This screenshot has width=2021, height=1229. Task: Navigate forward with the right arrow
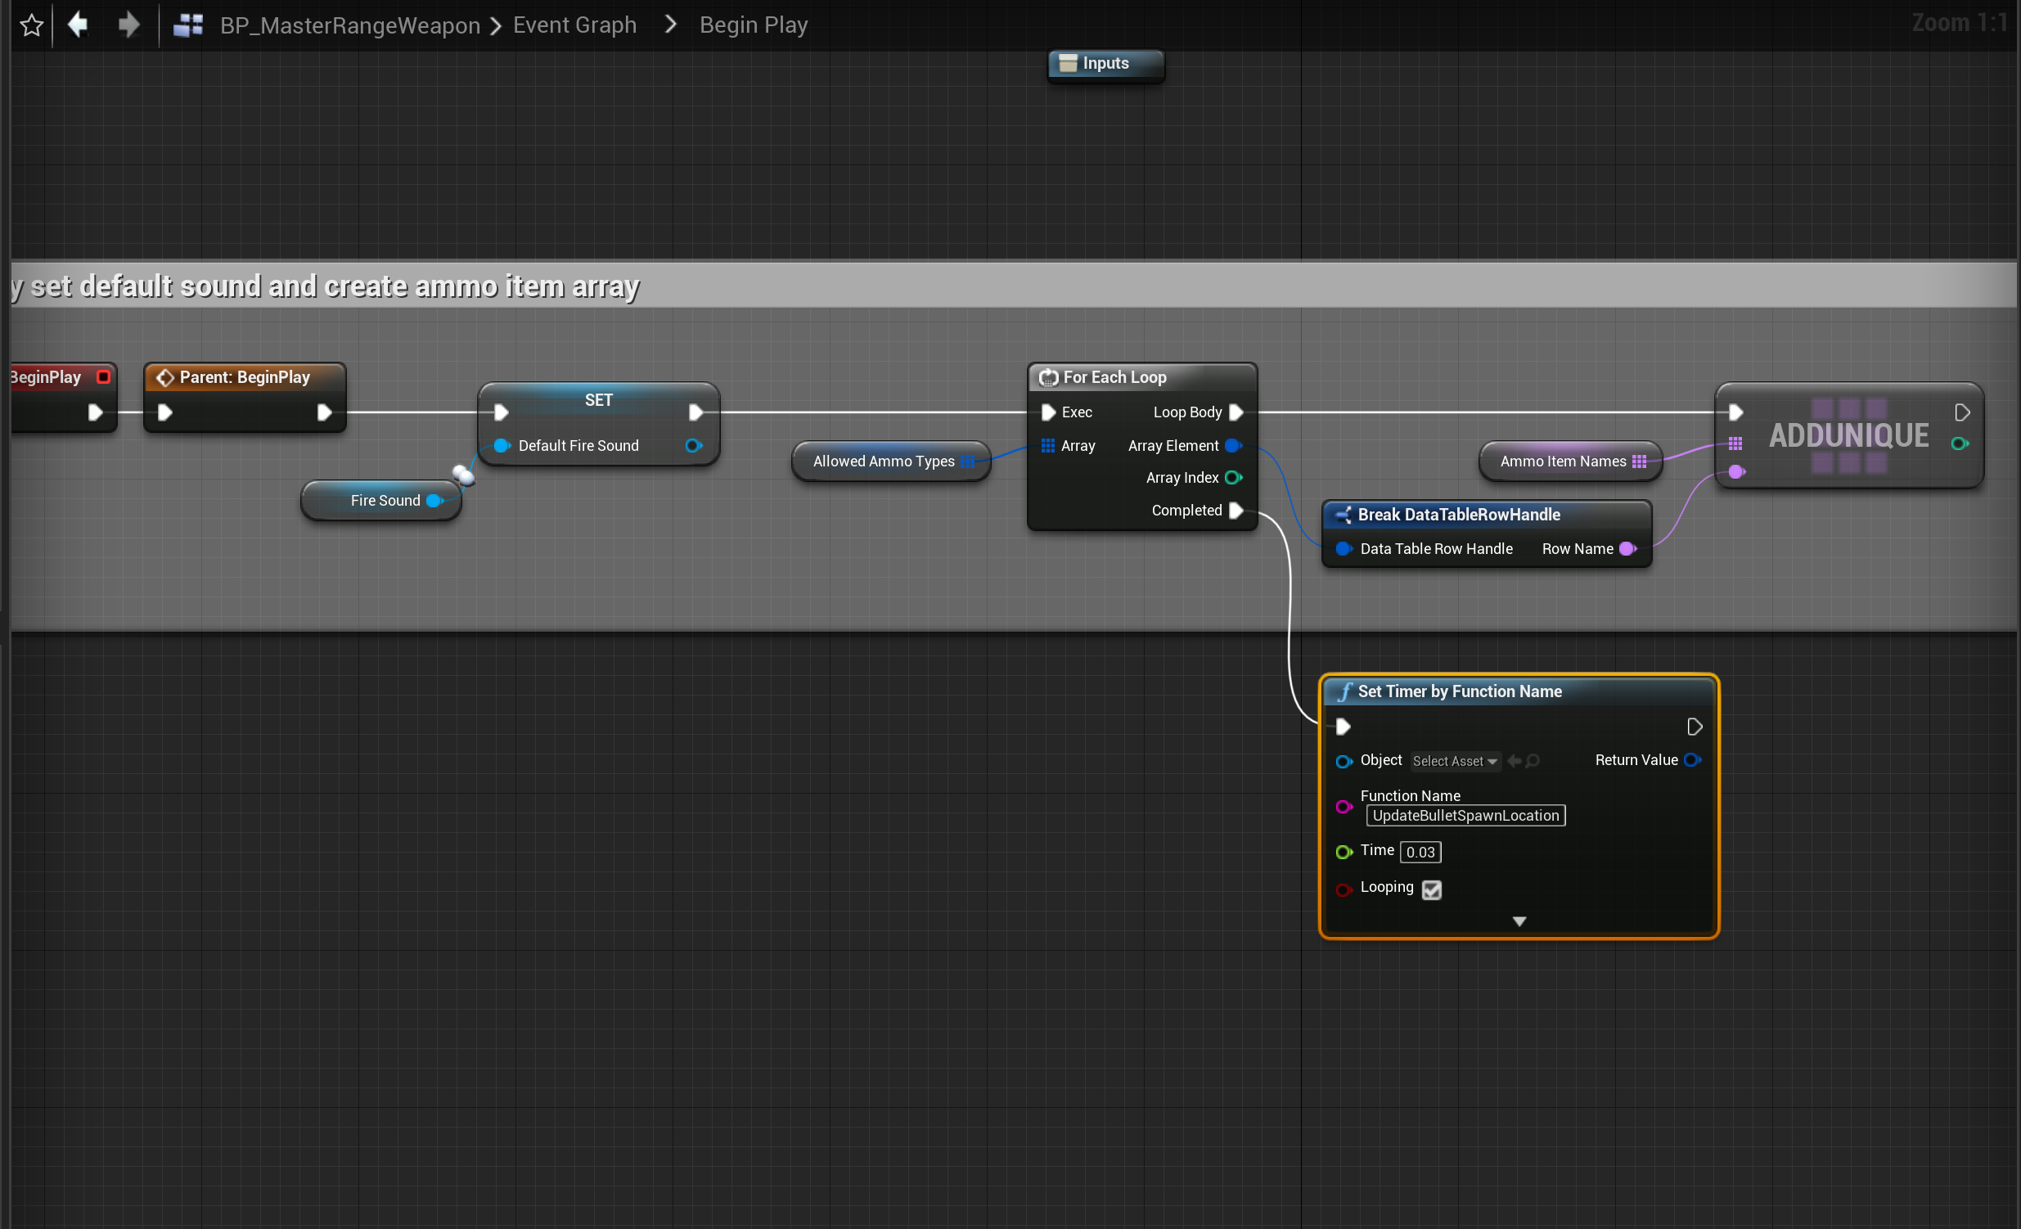(x=128, y=25)
